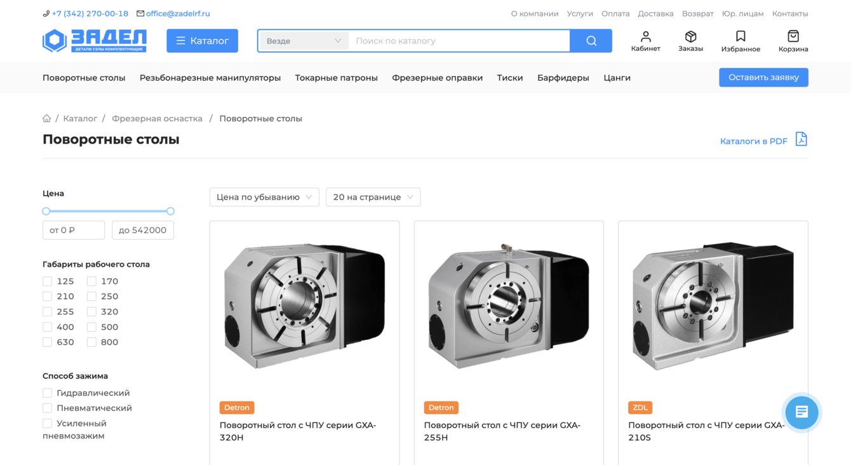This screenshot has height=465, width=851.
Task: Click the home breadcrumb icon
Action: [x=47, y=119]
